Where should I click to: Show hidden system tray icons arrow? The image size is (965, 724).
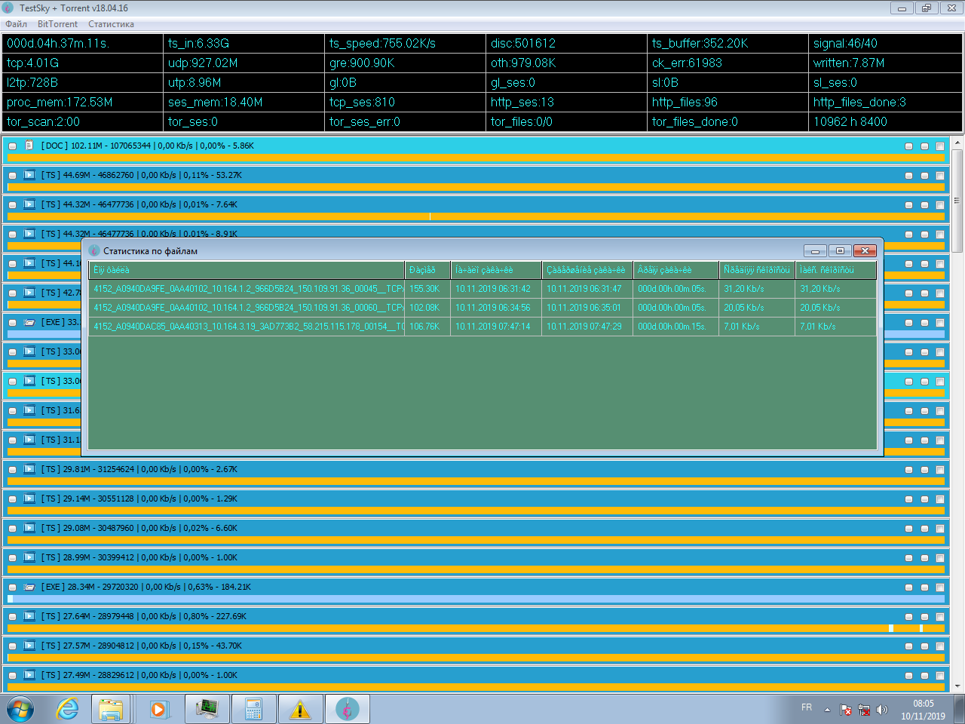coord(827,710)
